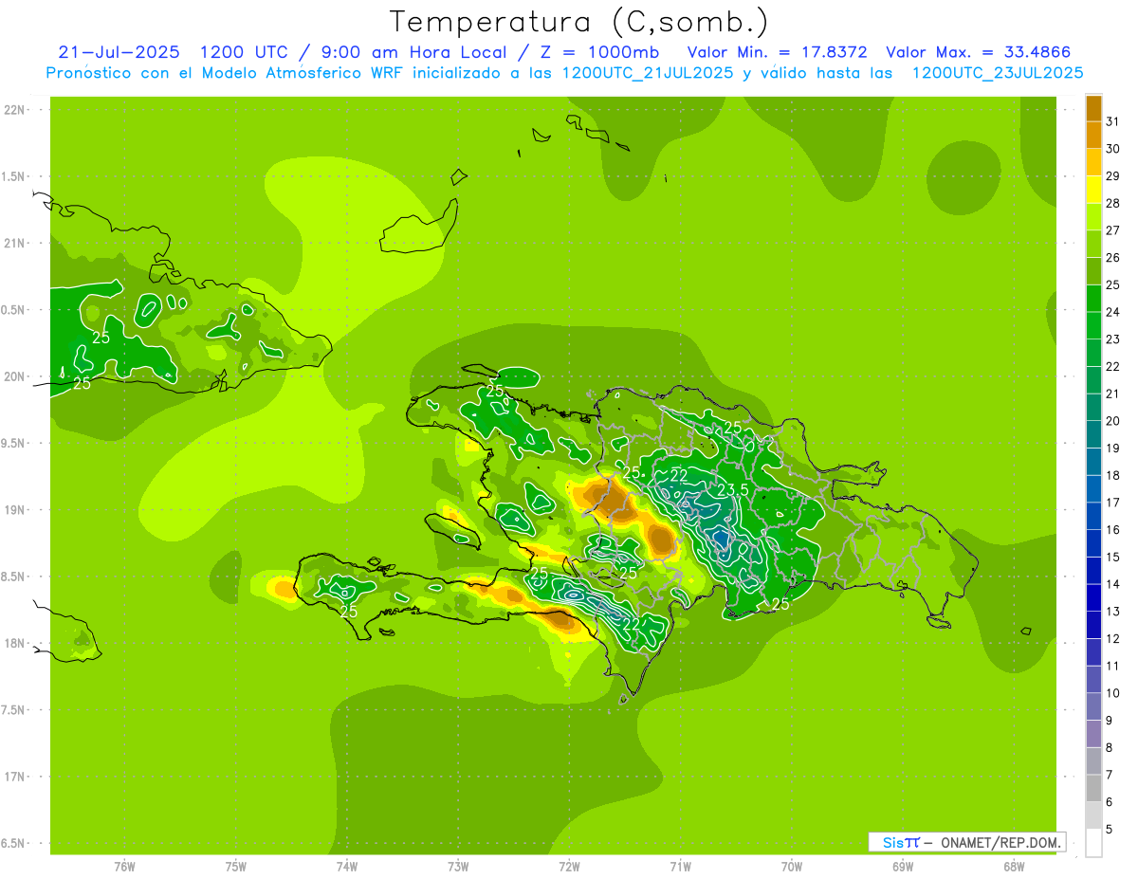The image size is (1138, 879).
Task: Click the yellow swatch beside colorbar label 28
Action: click(1093, 189)
